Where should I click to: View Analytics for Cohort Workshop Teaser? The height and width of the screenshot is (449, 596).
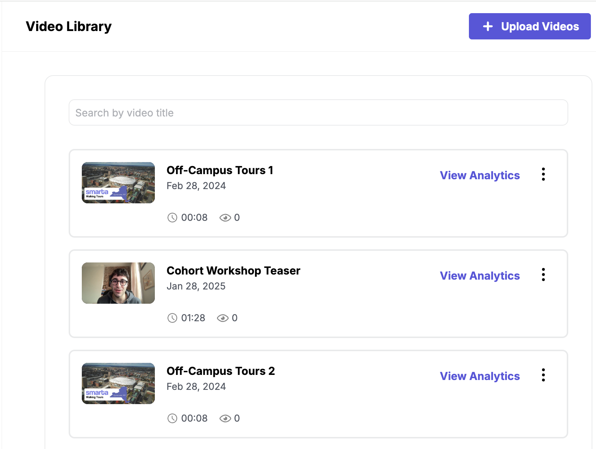(480, 276)
